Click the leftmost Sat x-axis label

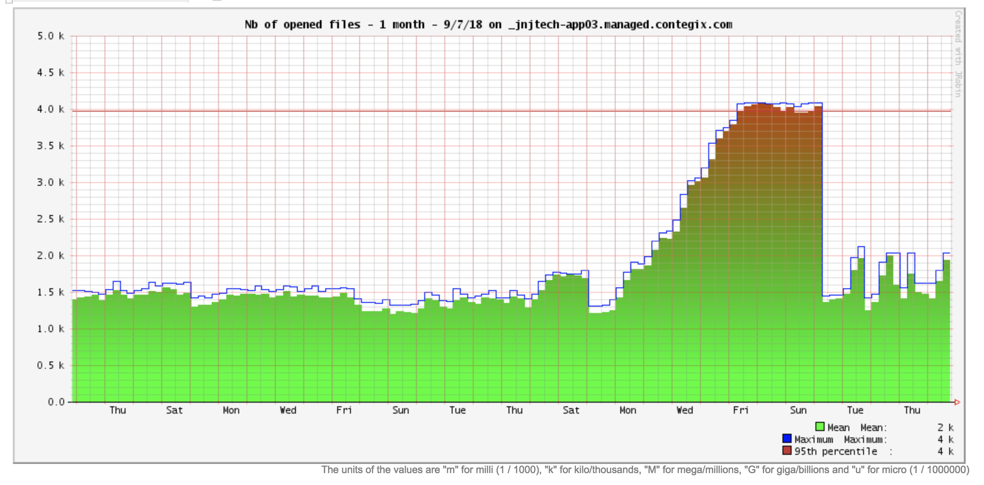point(174,410)
